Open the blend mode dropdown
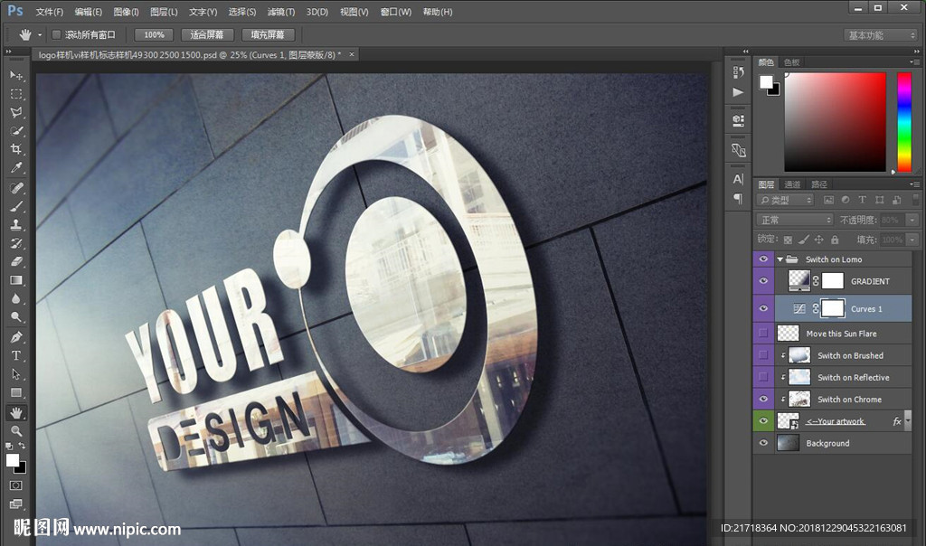 pyautogui.click(x=795, y=220)
